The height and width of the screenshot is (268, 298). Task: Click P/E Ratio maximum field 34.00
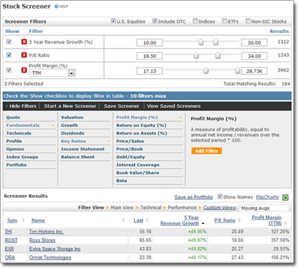click(x=254, y=56)
